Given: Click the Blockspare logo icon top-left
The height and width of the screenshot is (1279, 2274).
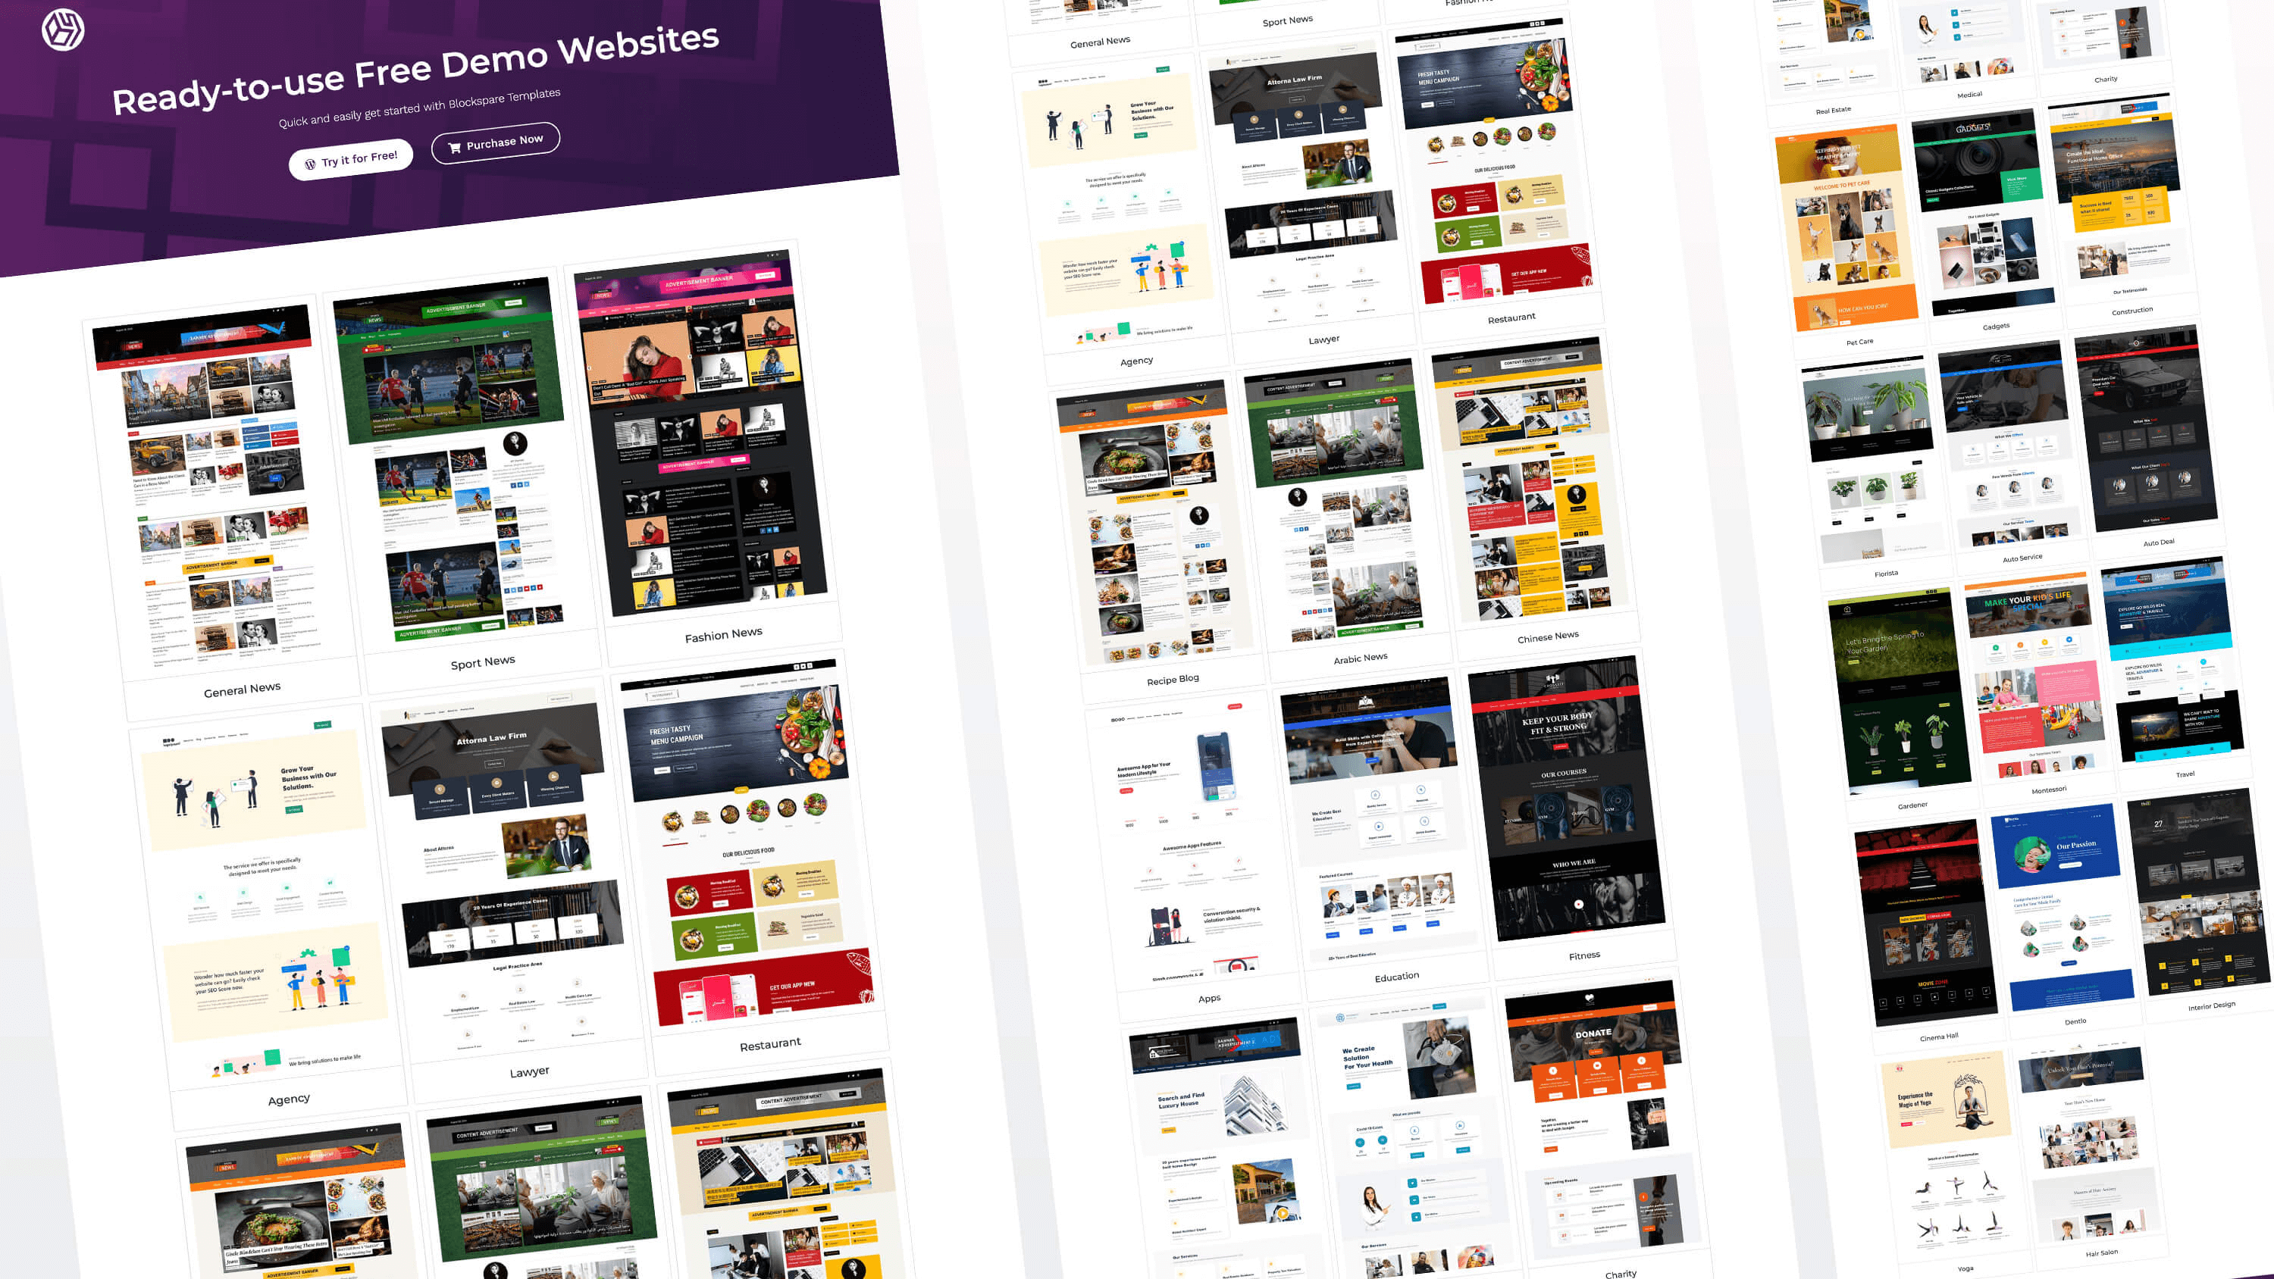Looking at the screenshot, I should point(62,30).
